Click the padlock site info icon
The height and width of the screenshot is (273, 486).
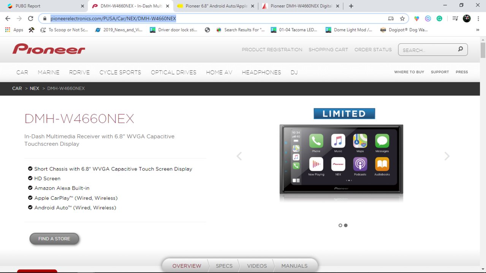click(44, 18)
